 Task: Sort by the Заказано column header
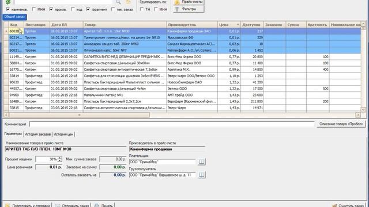tap(274, 25)
